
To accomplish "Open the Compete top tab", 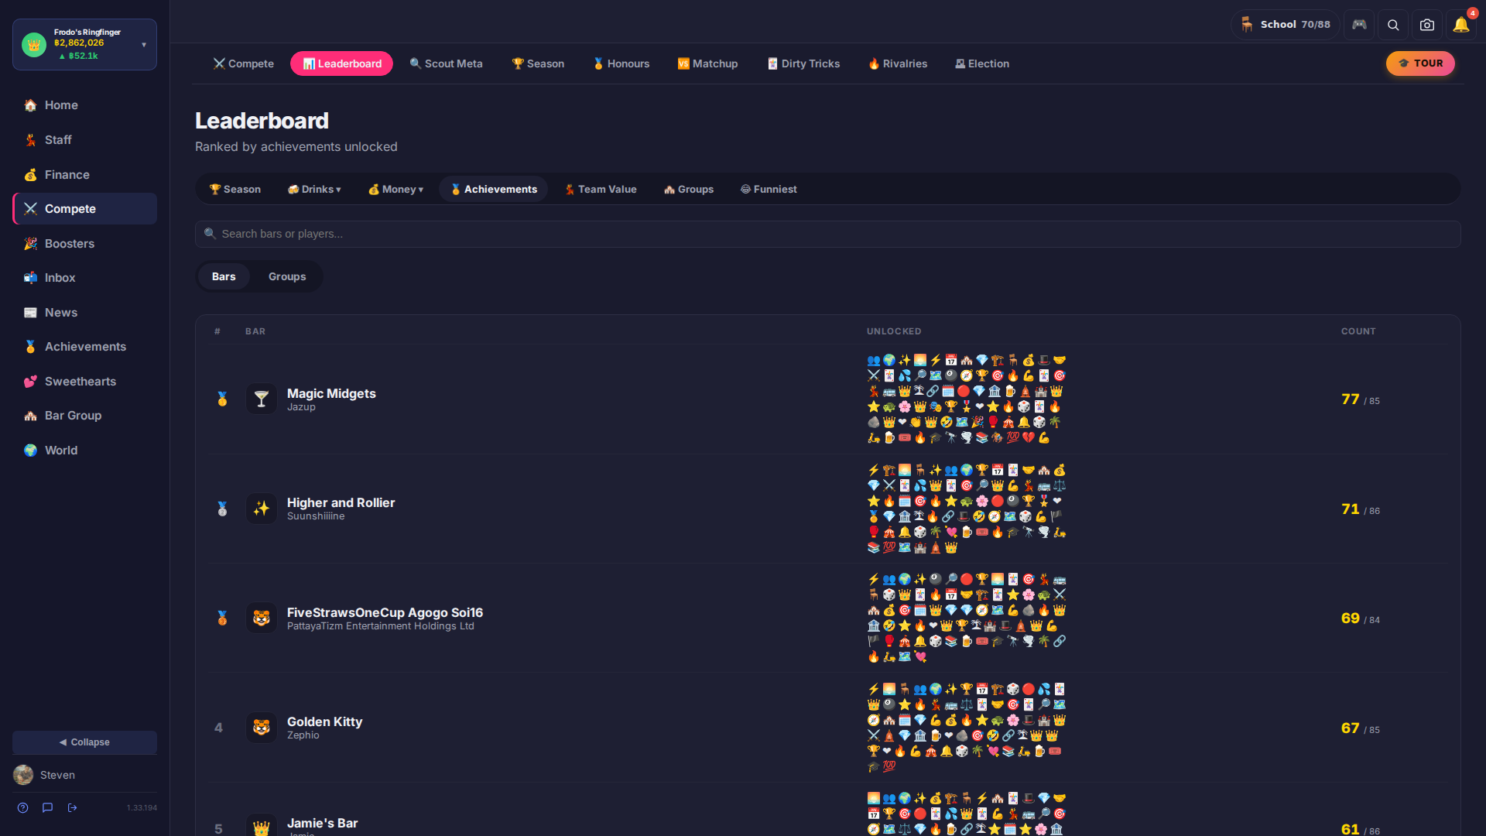I will click(x=244, y=63).
